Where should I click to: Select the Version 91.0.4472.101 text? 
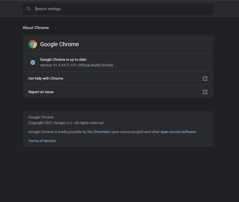click(x=77, y=65)
